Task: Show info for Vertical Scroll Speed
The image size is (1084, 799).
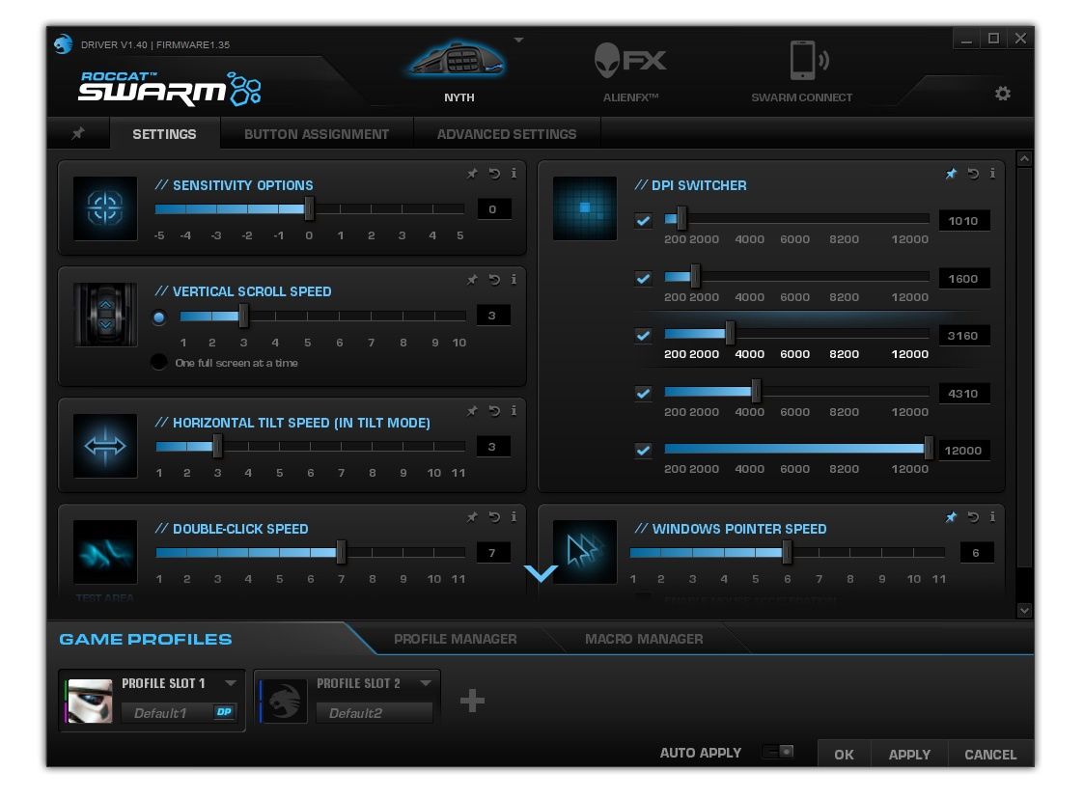Action: pyautogui.click(x=514, y=280)
